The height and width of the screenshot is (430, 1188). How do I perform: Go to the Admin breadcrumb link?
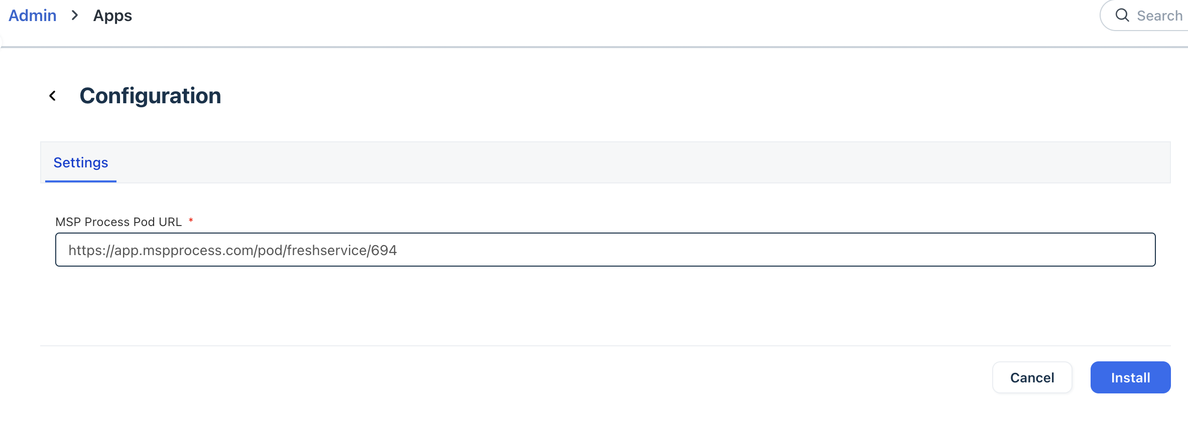(x=33, y=16)
